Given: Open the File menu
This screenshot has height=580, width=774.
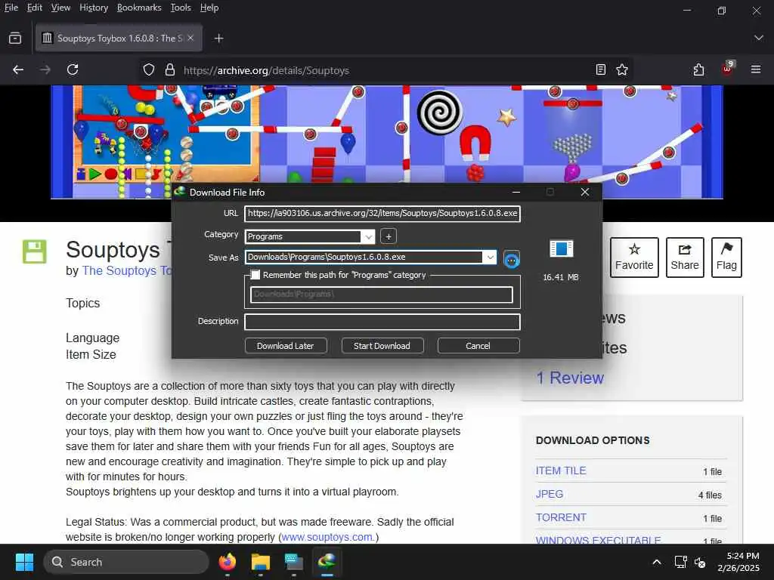Looking at the screenshot, I should click(11, 8).
